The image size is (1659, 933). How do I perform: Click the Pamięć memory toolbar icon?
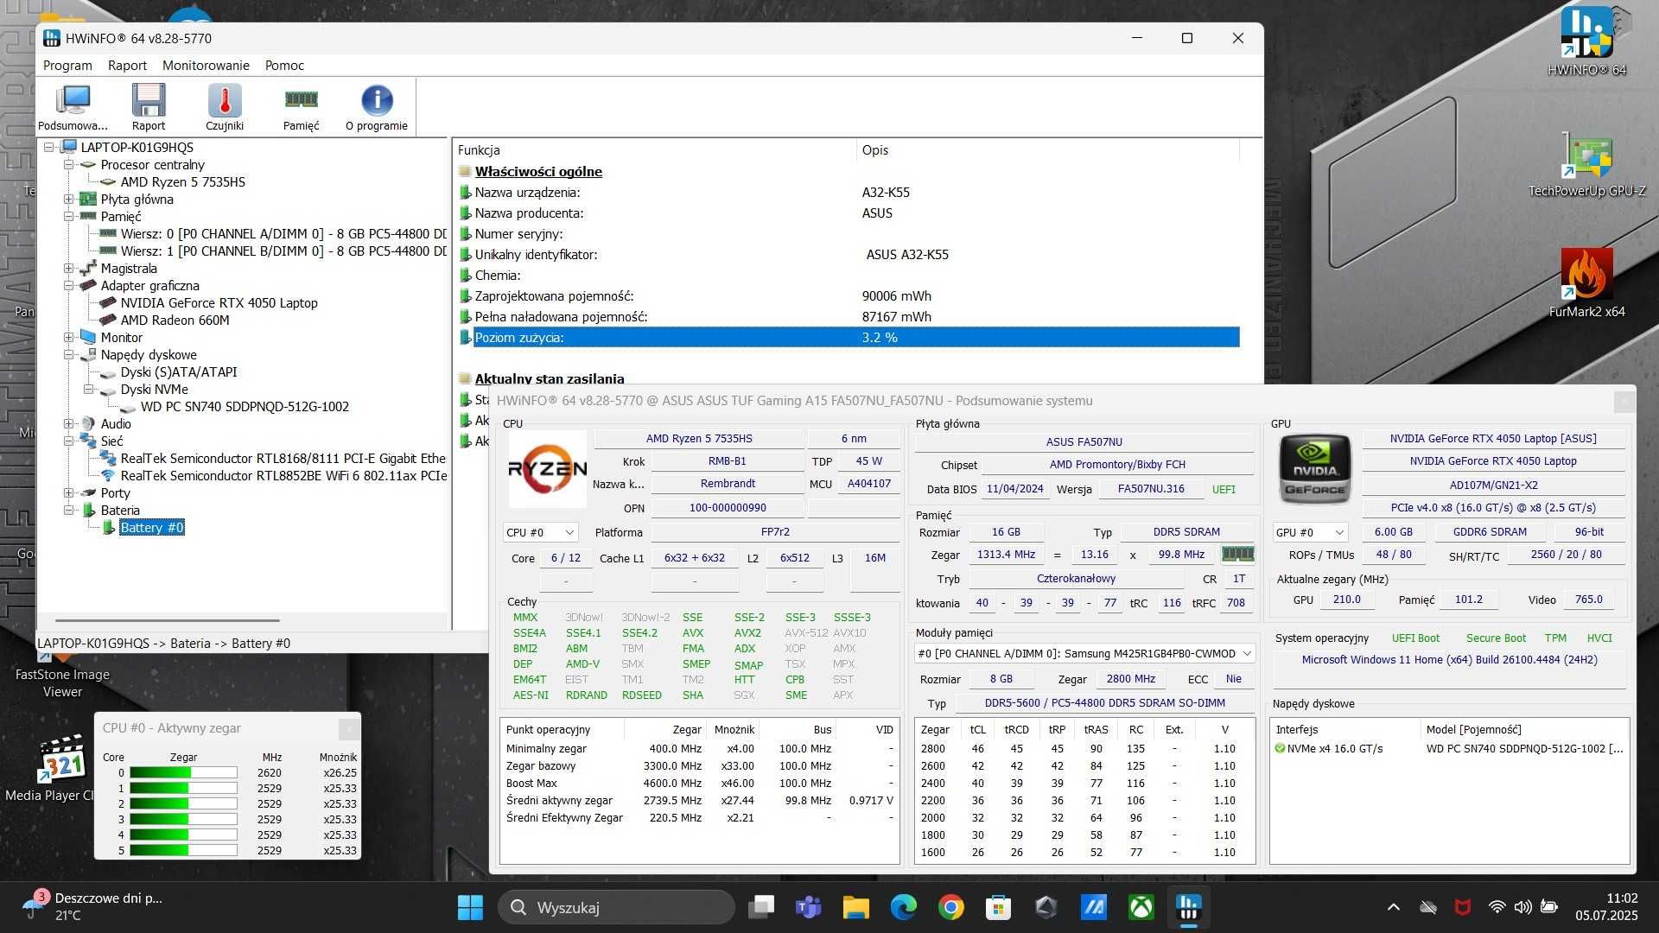coord(301,107)
